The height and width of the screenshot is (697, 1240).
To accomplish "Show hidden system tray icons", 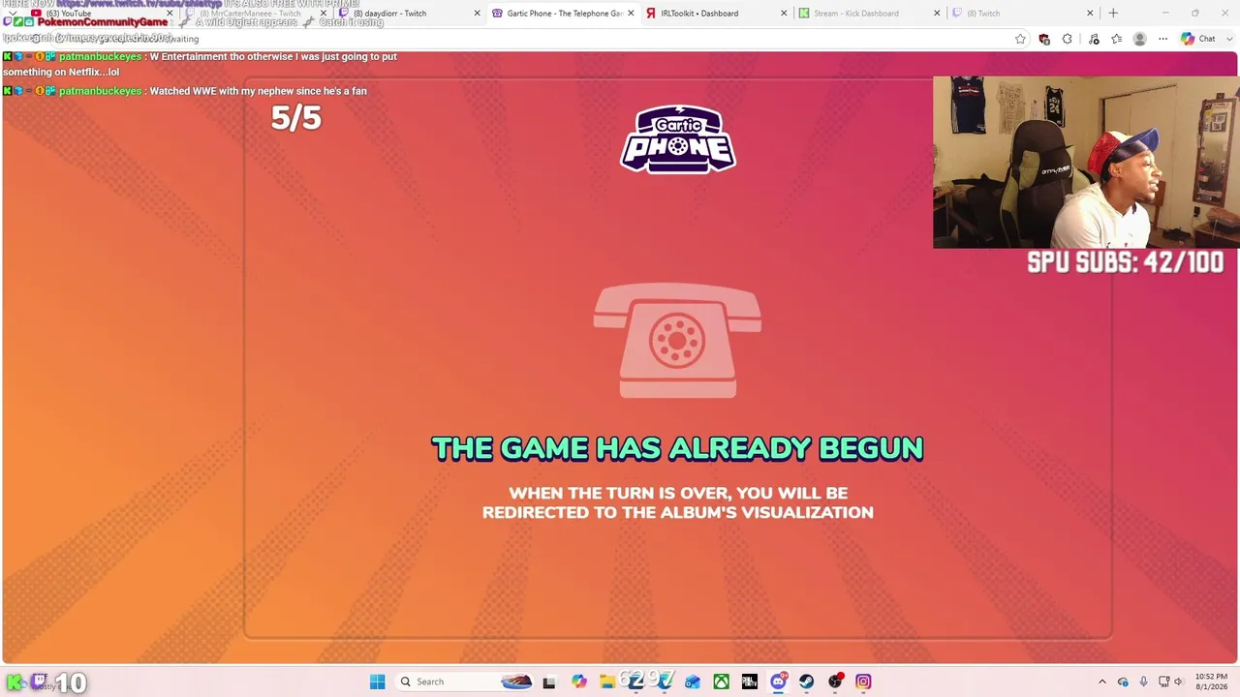I will tap(1101, 682).
